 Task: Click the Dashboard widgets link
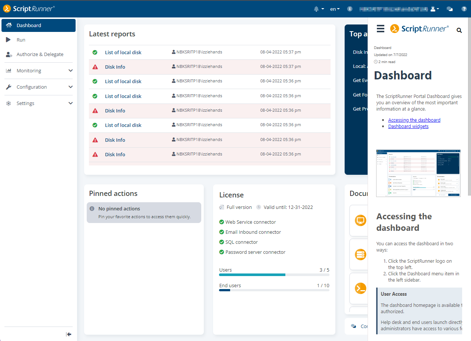(408, 126)
